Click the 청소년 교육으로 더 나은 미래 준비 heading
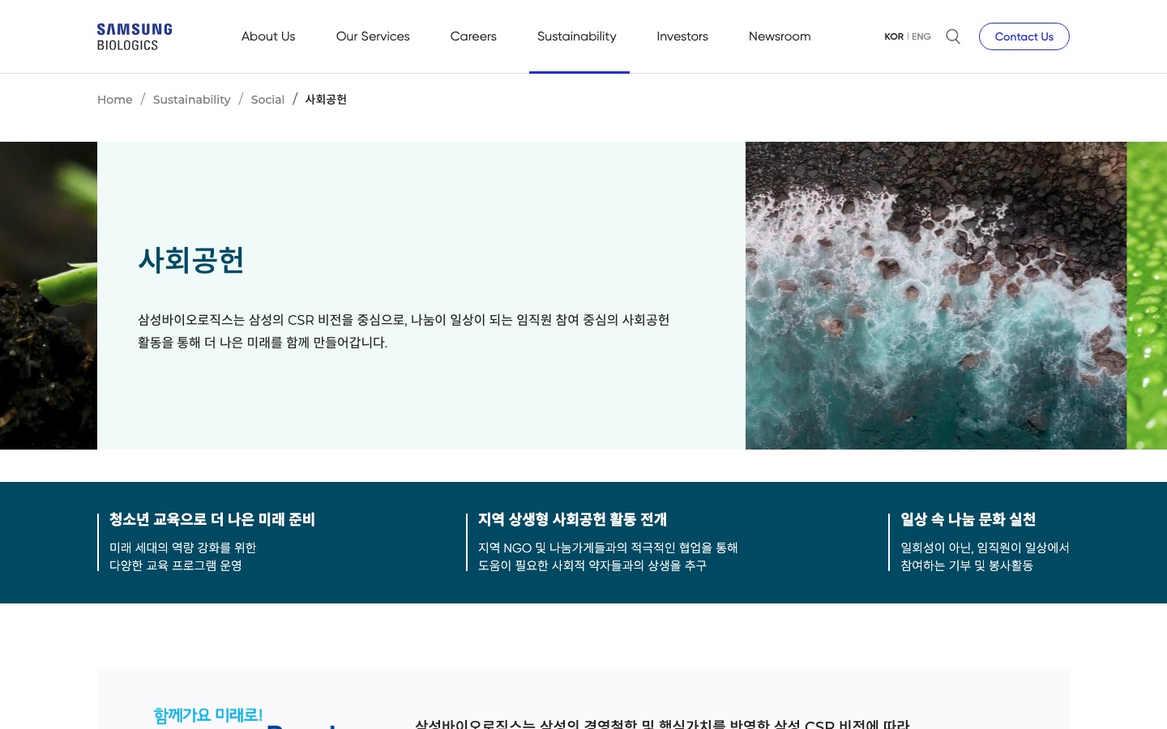This screenshot has width=1167, height=729. pos(212,519)
